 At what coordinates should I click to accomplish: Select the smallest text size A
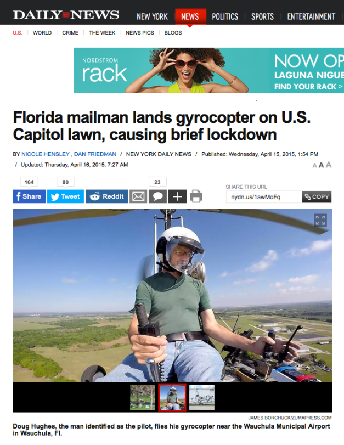click(314, 166)
